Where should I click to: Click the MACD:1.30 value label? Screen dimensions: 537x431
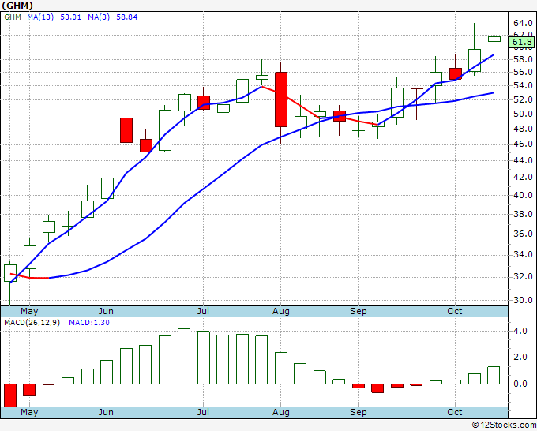click(x=89, y=323)
